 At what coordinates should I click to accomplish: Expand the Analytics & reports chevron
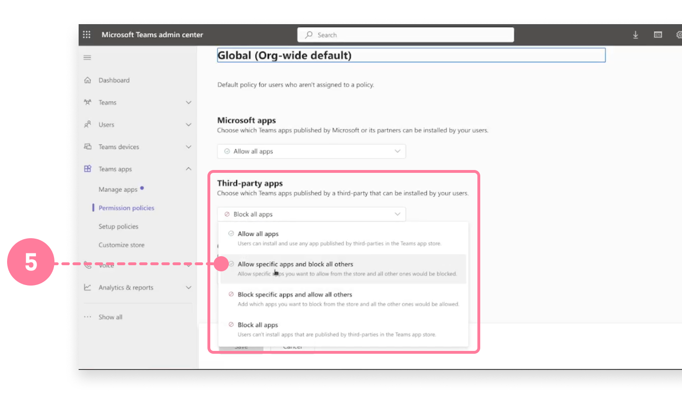(x=188, y=287)
